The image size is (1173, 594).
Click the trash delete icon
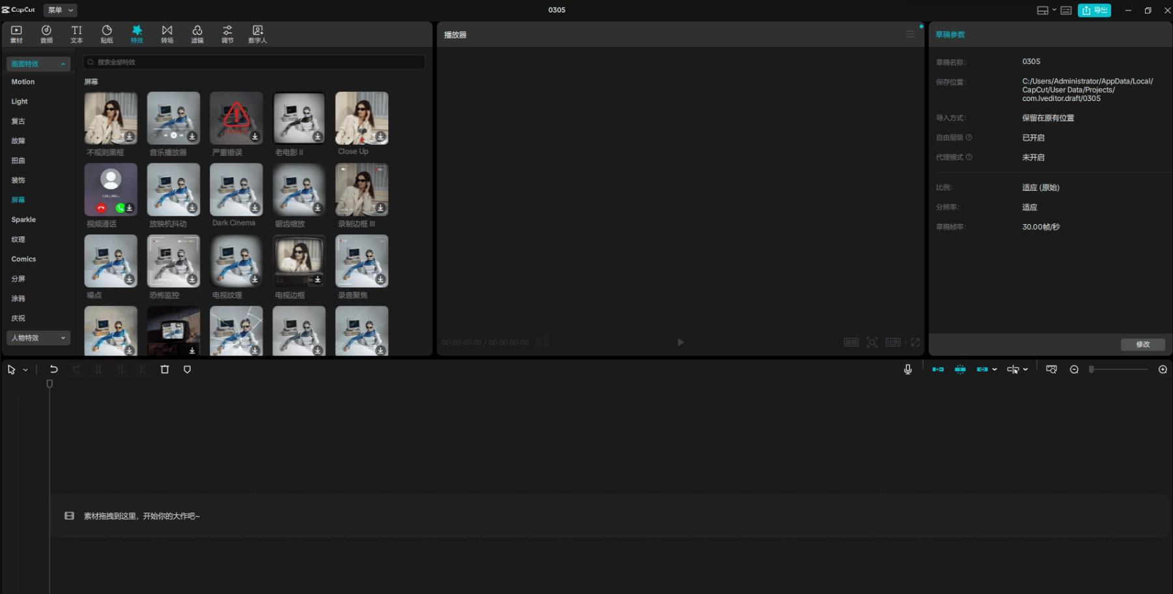pyautogui.click(x=165, y=369)
